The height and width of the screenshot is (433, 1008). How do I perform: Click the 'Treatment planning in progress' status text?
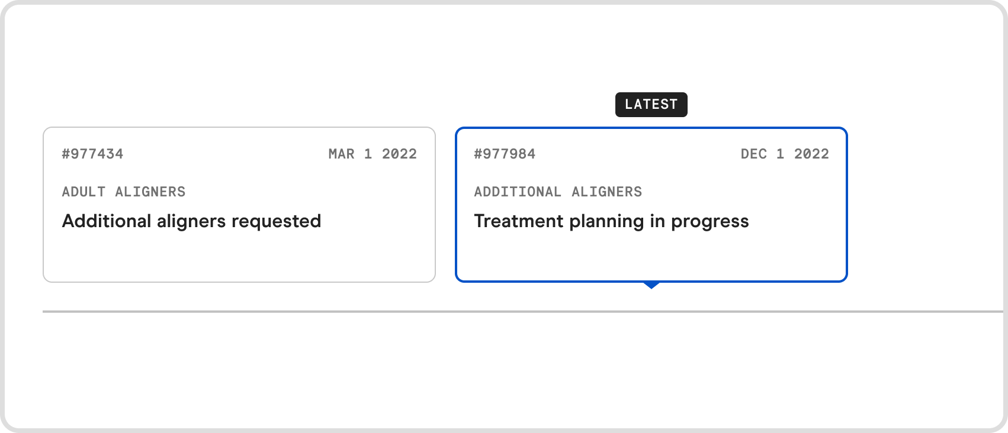(x=611, y=221)
